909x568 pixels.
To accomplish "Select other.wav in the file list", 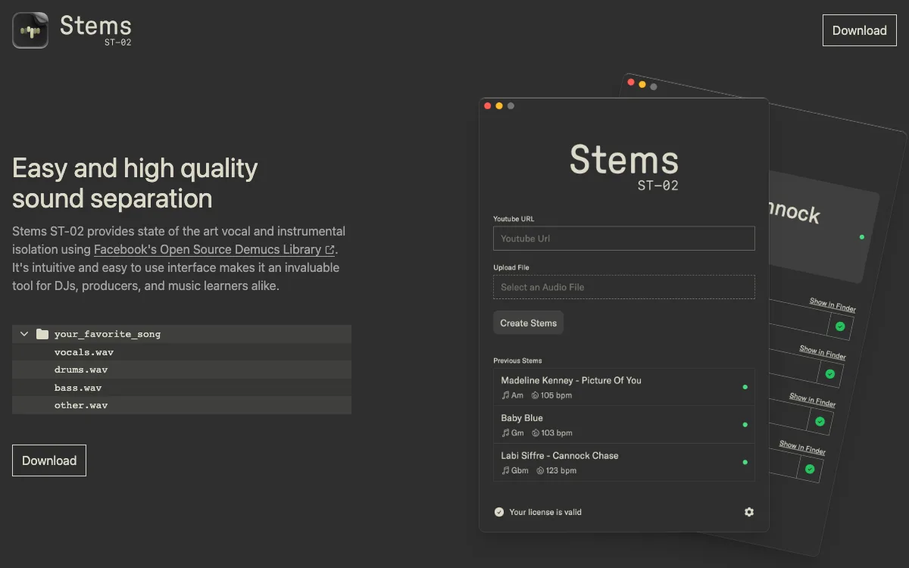I will (x=182, y=405).
